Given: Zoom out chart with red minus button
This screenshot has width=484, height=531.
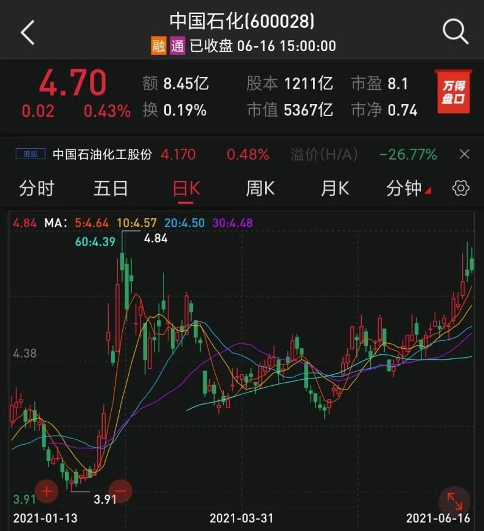Looking at the screenshot, I should tap(120, 491).
